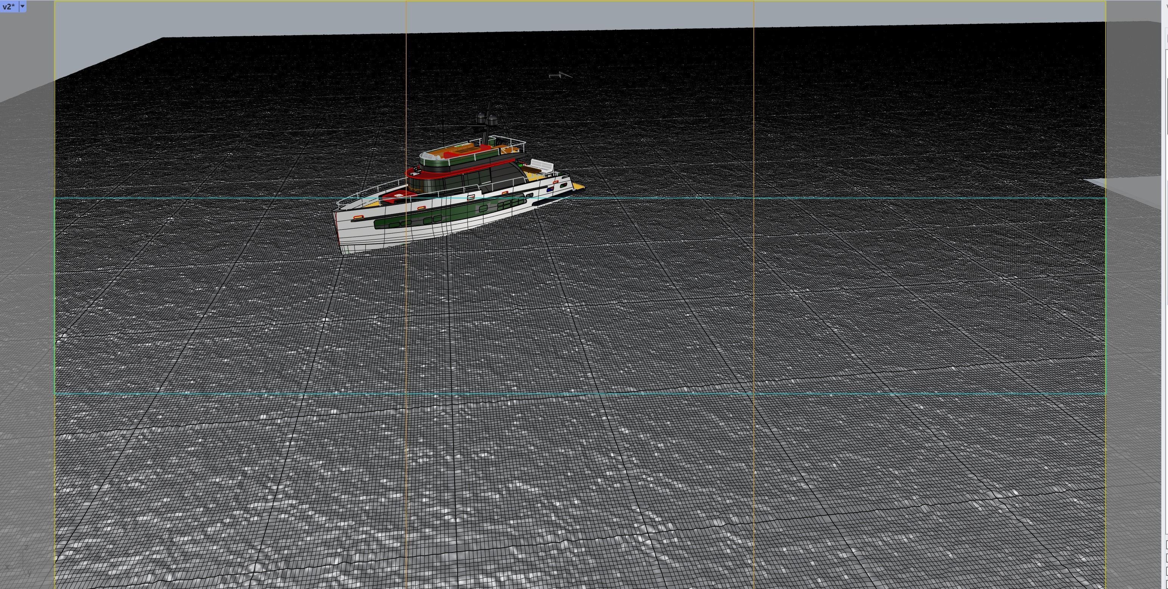
Task: Click the v2* viewport title tab
Action: coord(8,6)
